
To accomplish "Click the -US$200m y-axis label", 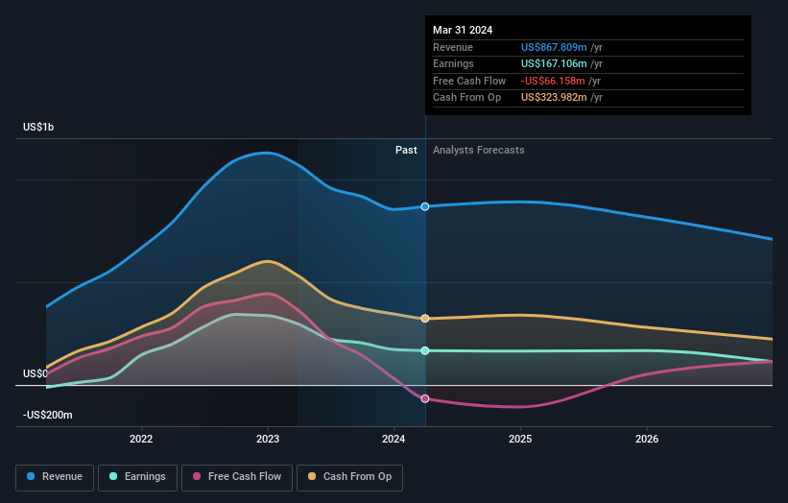I will point(48,415).
